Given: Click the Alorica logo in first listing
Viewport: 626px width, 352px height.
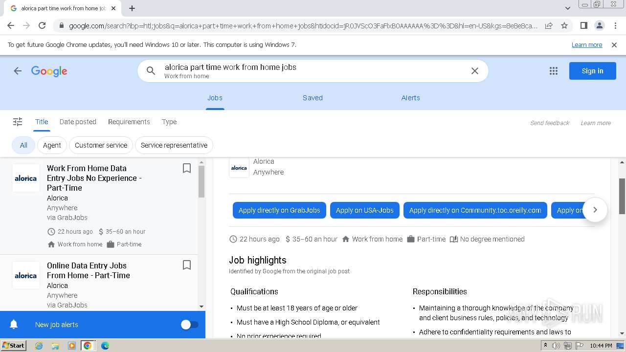Looking at the screenshot, I should pyautogui.click(x=26, y=178).
